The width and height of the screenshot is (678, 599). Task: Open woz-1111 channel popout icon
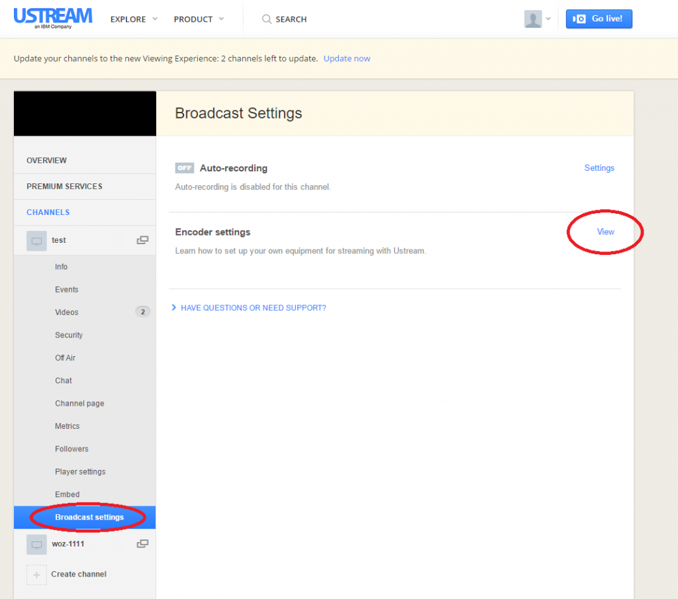[x=142, y=543]
